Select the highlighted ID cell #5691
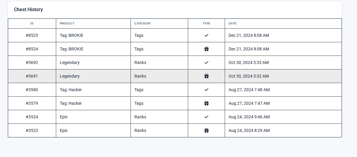The image size is (357, 157). [32, 76]
